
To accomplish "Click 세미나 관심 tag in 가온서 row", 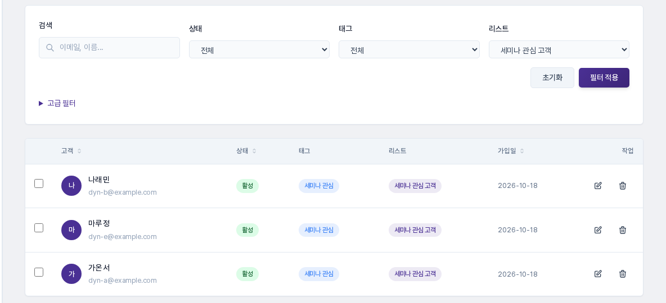I will tap(318, 274).
